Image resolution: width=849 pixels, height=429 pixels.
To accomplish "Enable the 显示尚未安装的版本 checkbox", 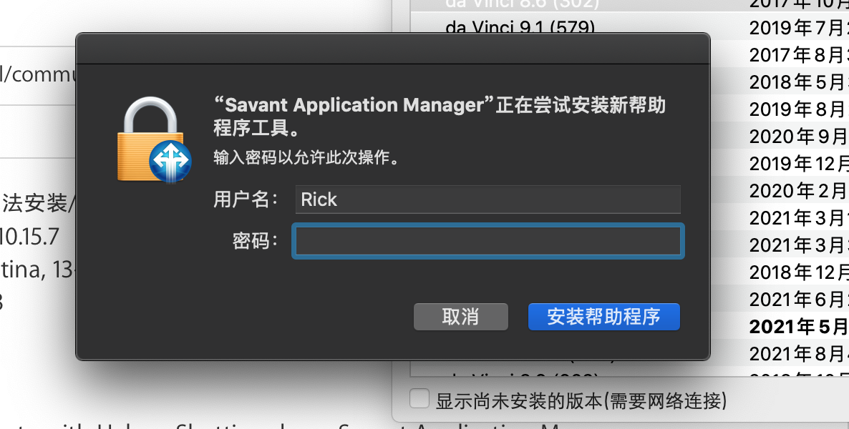I will coord(419,399).
